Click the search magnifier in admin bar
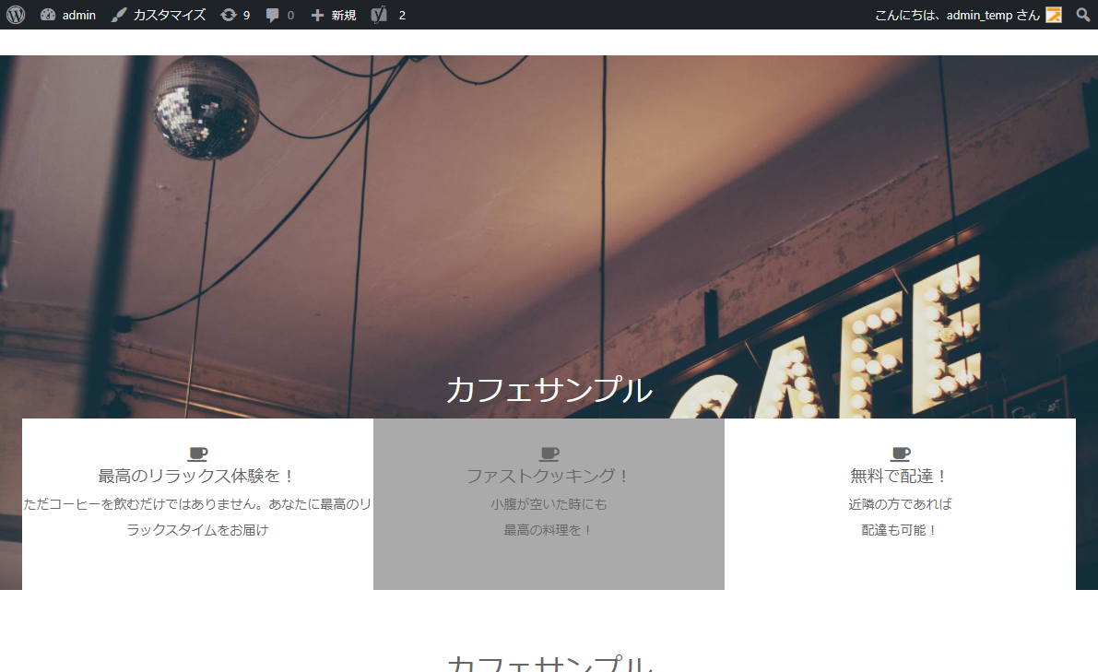This screenshot has height=672, width=1098. [x=1083, y=15]
